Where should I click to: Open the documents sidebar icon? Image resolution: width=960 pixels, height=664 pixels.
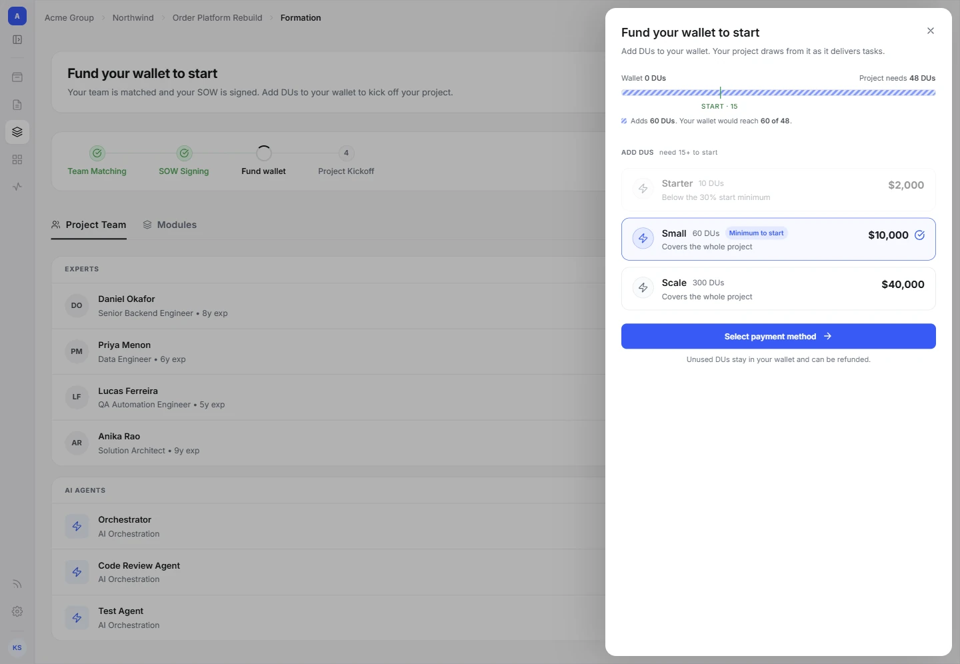coord(17,105)
